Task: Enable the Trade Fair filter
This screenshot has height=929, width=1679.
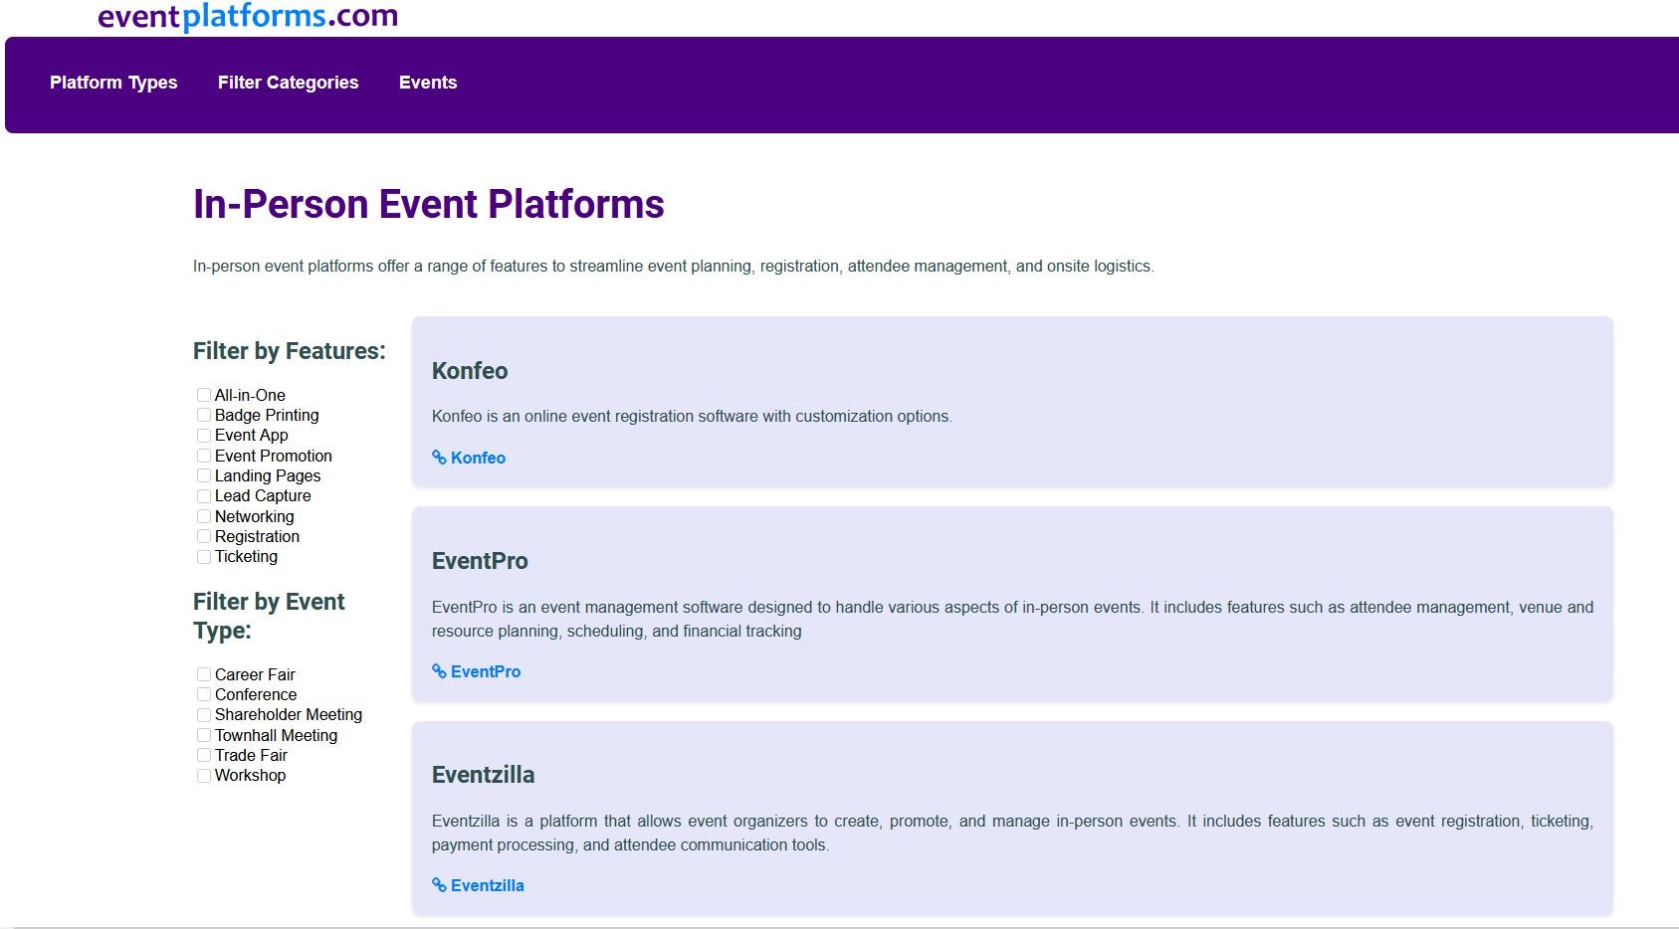Action: 204,755
